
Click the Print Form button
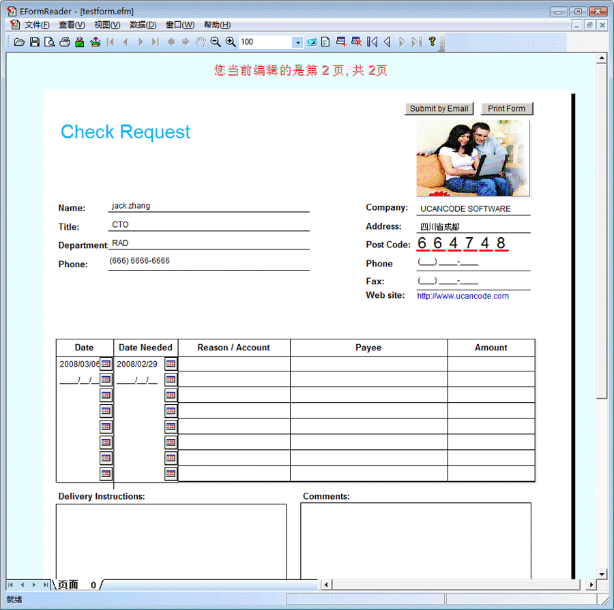tap(507, 108)
